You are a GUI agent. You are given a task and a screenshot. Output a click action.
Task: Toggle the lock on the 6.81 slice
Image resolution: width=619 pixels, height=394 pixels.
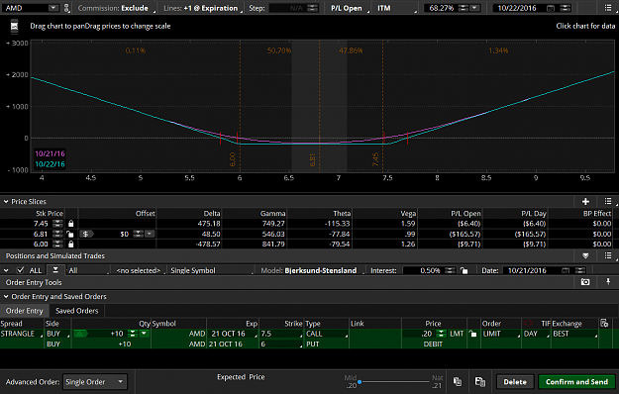point(70,234)
